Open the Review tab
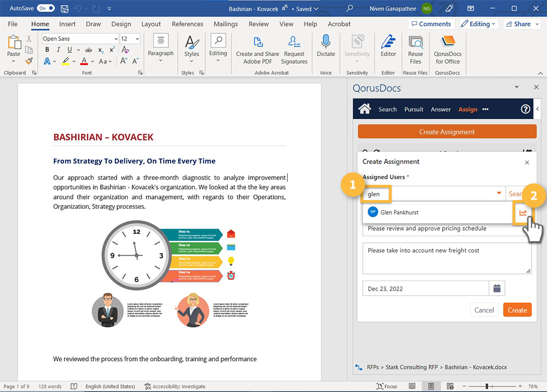This screenshot has height=392, width=547. (259, 24)
